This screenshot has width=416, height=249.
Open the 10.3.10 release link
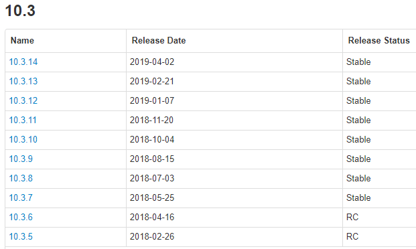point(23,139)
